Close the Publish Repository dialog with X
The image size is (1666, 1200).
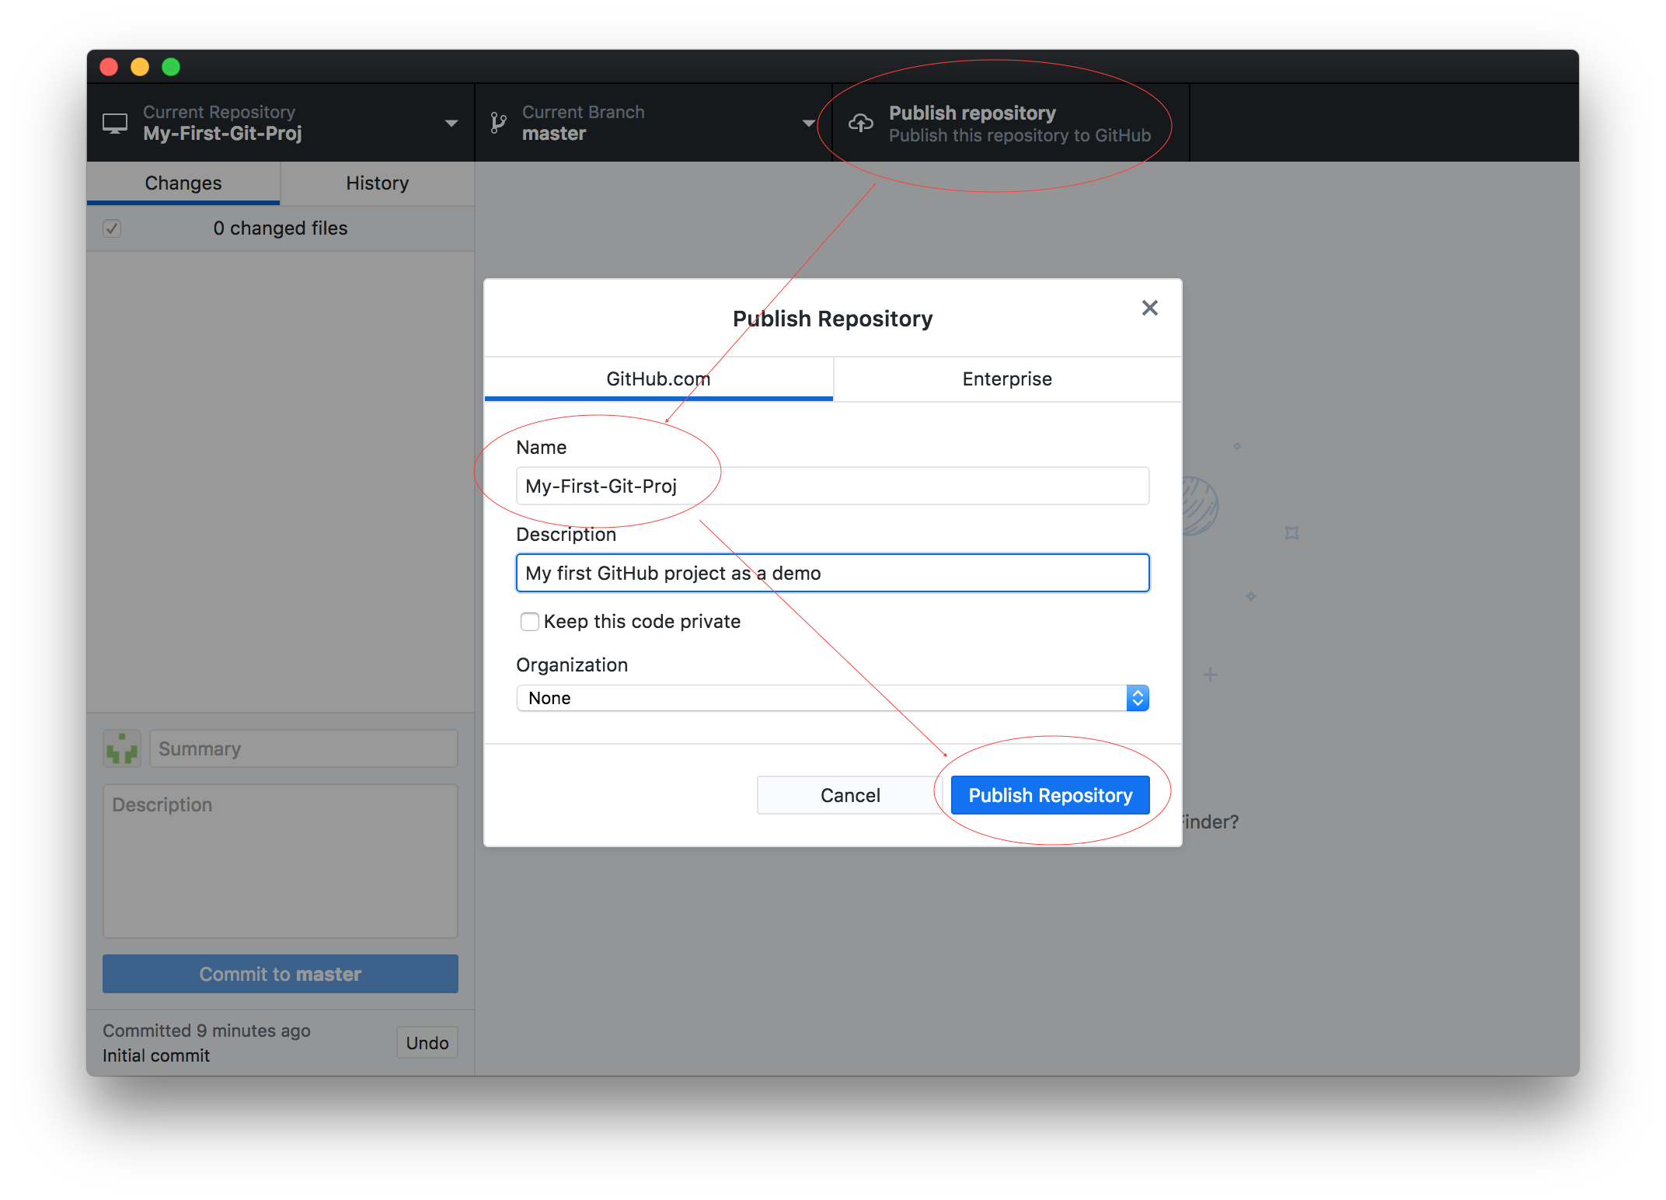click(1149, 308)
